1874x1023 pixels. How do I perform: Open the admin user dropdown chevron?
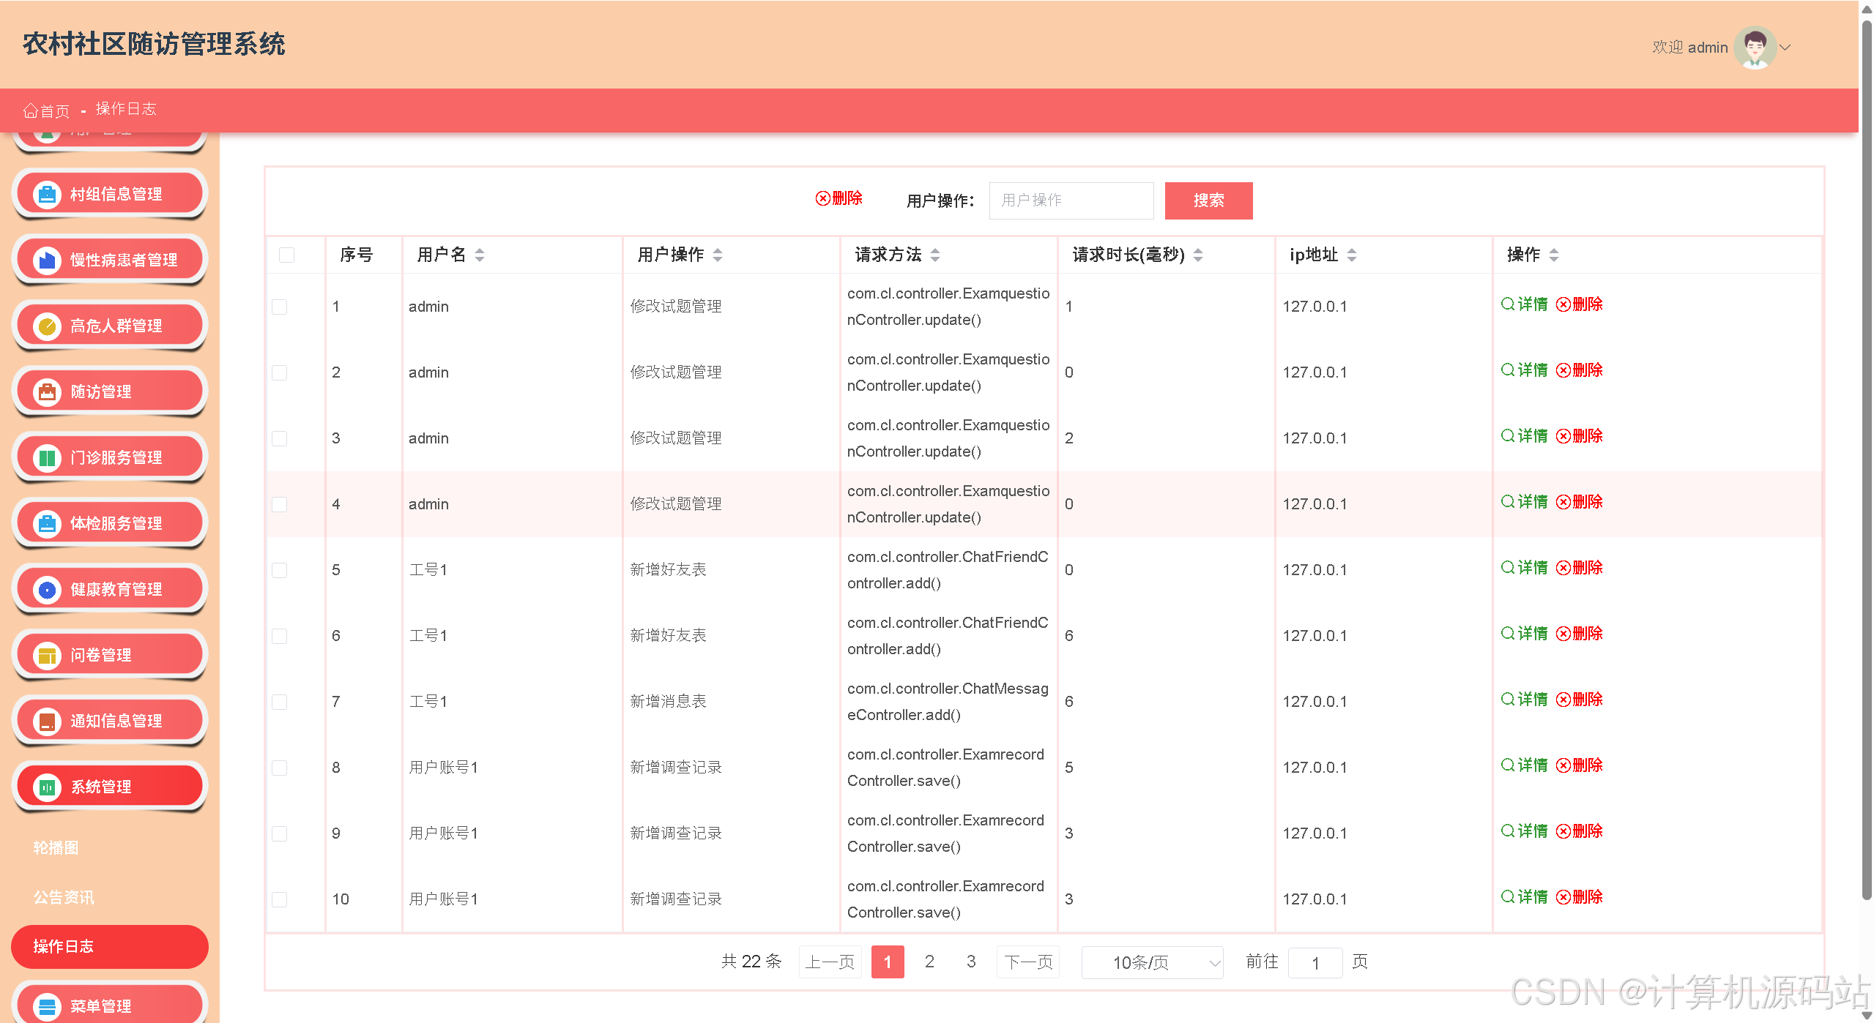1785,48
